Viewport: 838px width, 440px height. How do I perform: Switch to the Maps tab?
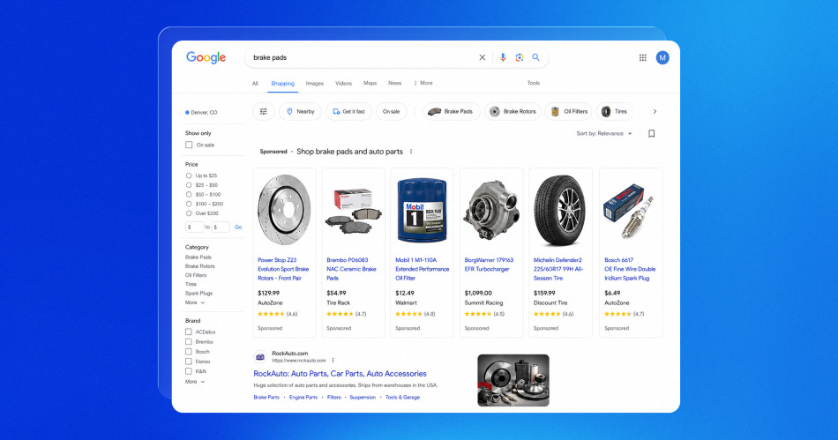pyautogui.click(x=370, y=83)
